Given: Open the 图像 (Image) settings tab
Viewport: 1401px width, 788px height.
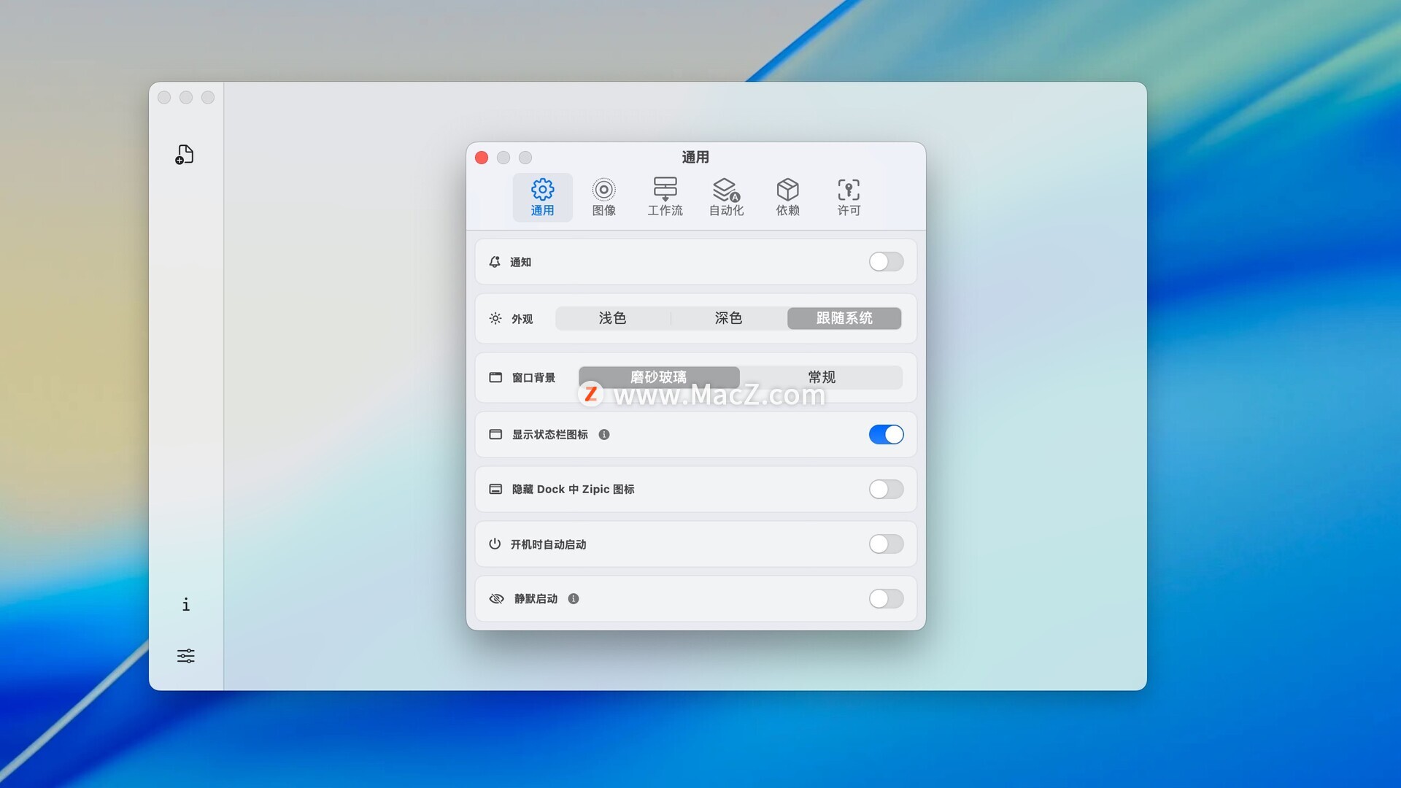Looking at the screenshot, I should (603, 197).
